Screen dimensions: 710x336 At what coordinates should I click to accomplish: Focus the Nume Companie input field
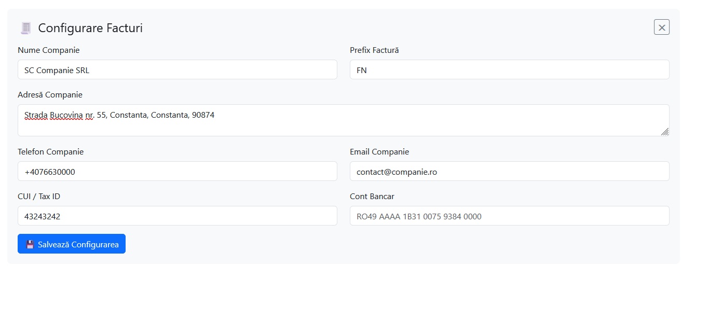[177, 70]
